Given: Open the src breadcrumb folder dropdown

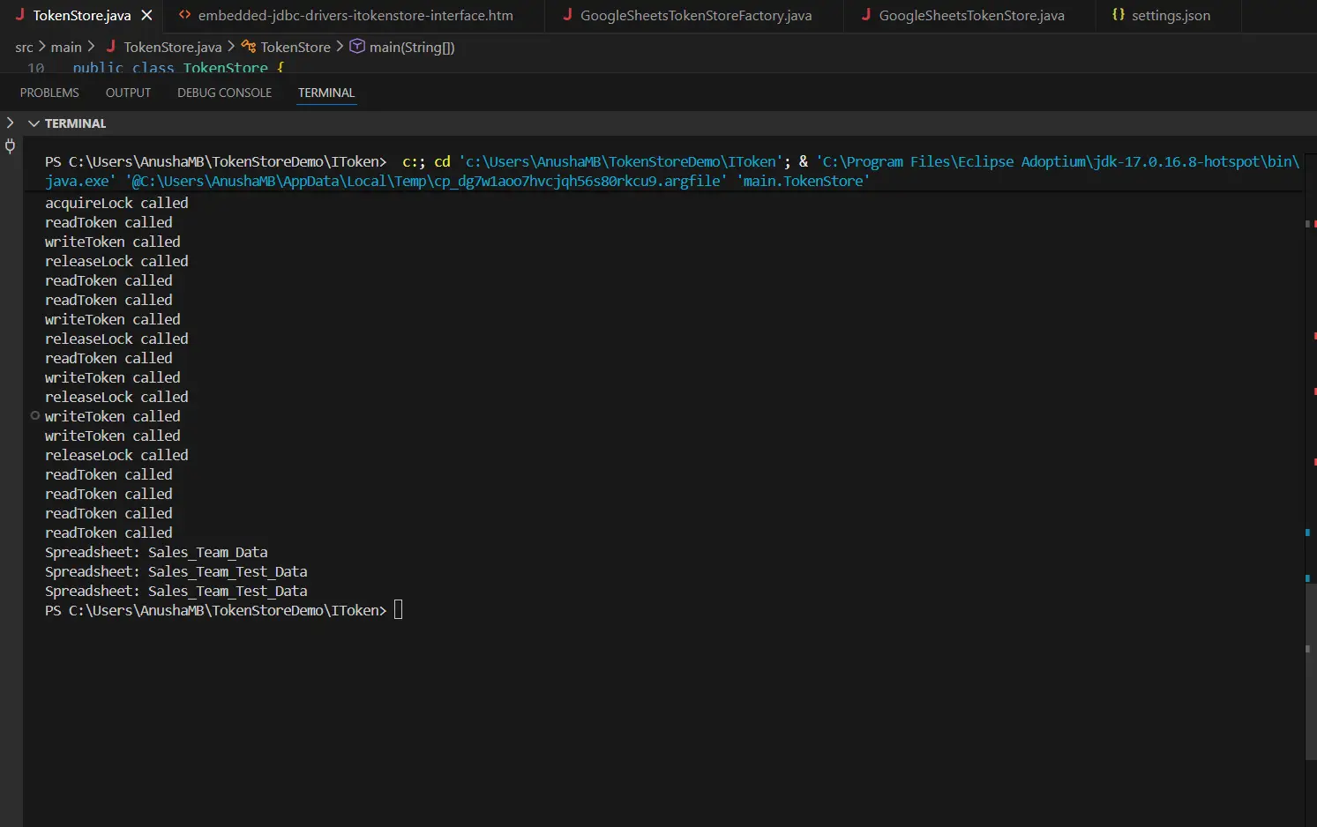Looking at the screenshot, I should tap(24, 47).
